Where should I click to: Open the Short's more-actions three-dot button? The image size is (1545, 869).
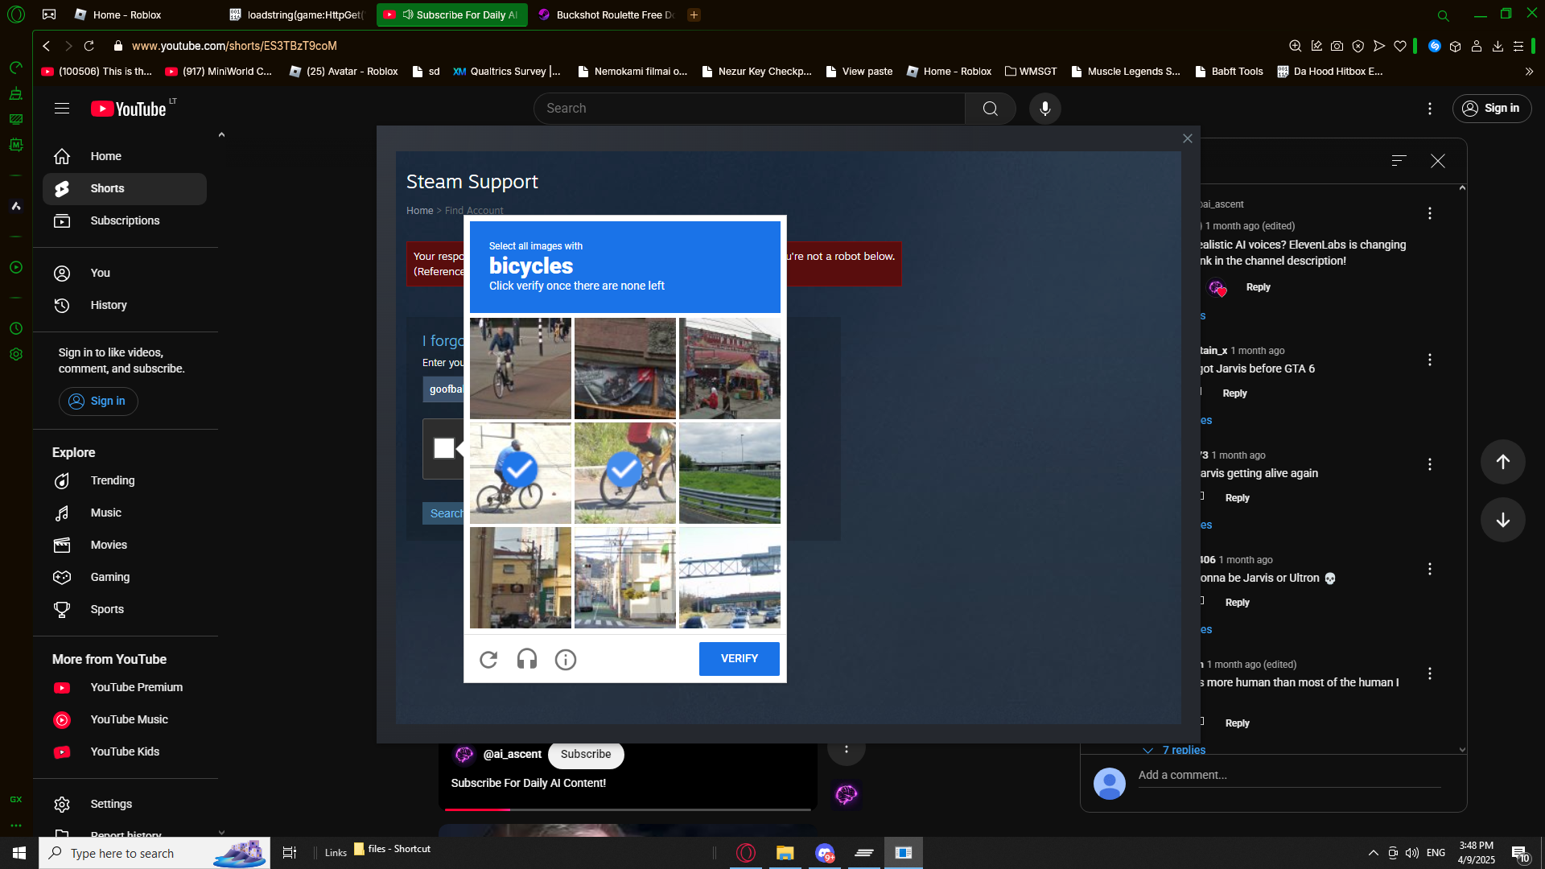[846, 750]
